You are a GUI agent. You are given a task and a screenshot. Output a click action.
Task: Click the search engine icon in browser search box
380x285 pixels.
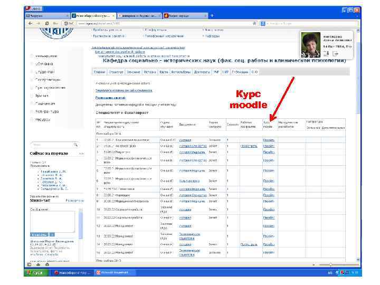[263, 24]
